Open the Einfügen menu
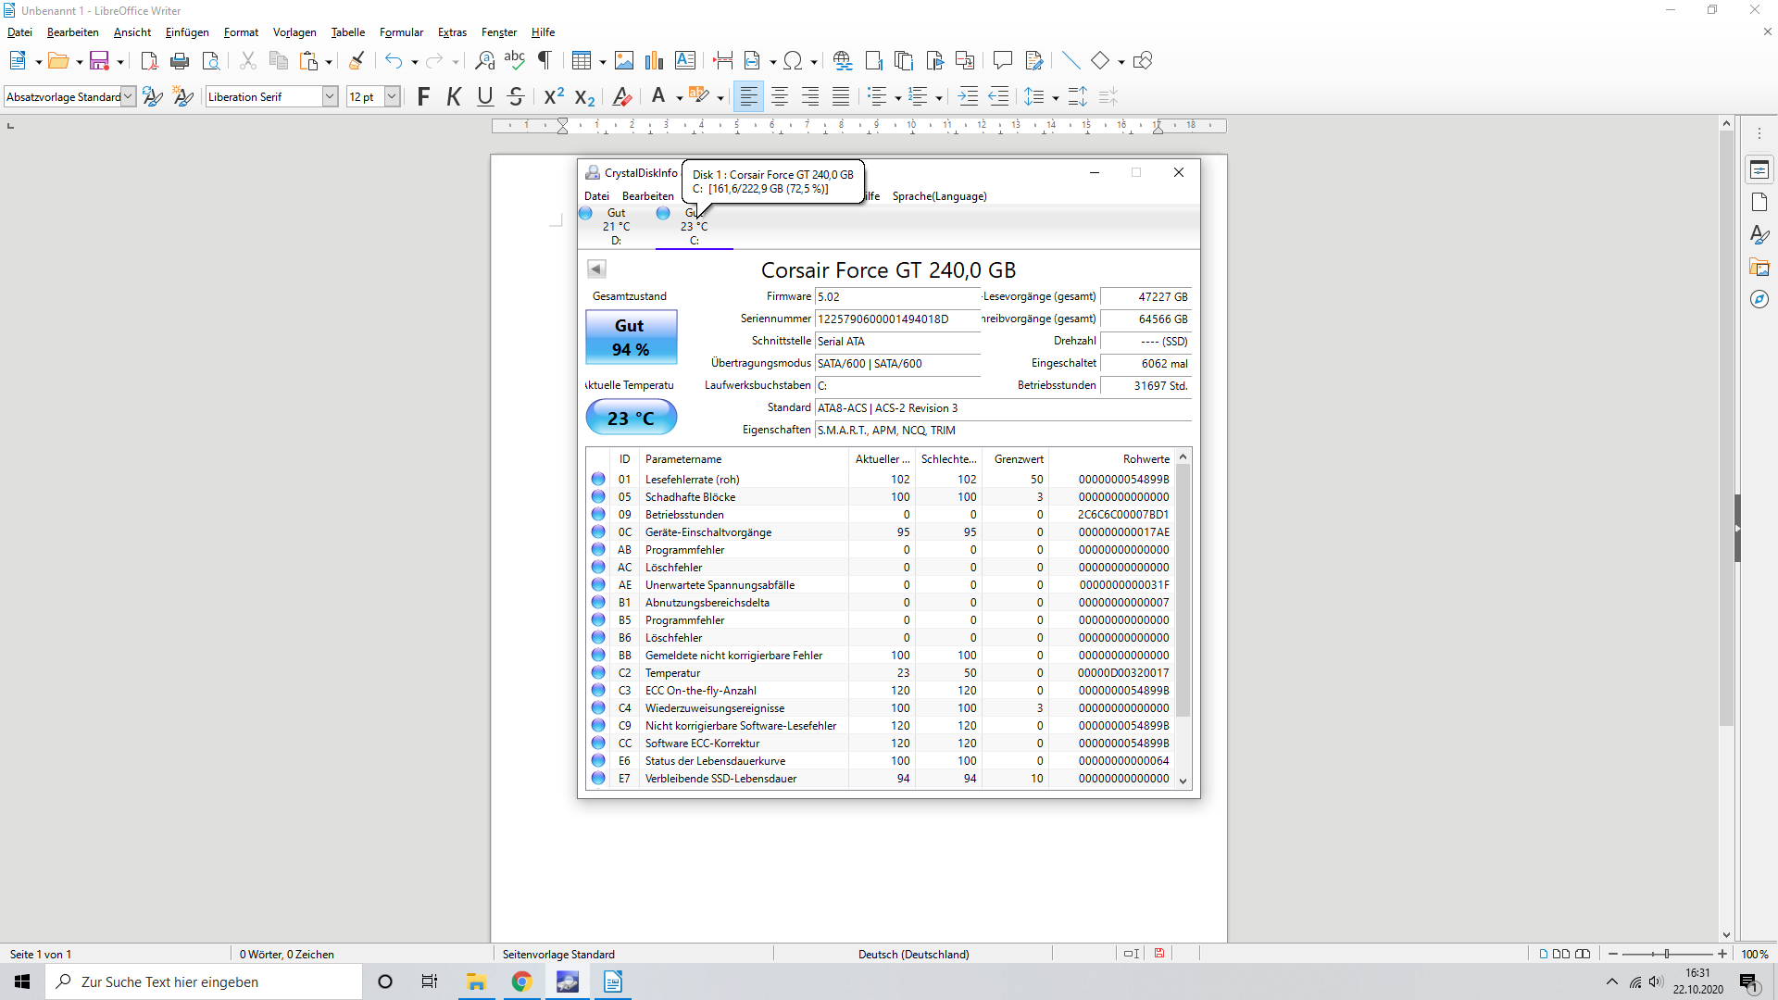Screen dimensions: 1778x1000 click(187, 32)
